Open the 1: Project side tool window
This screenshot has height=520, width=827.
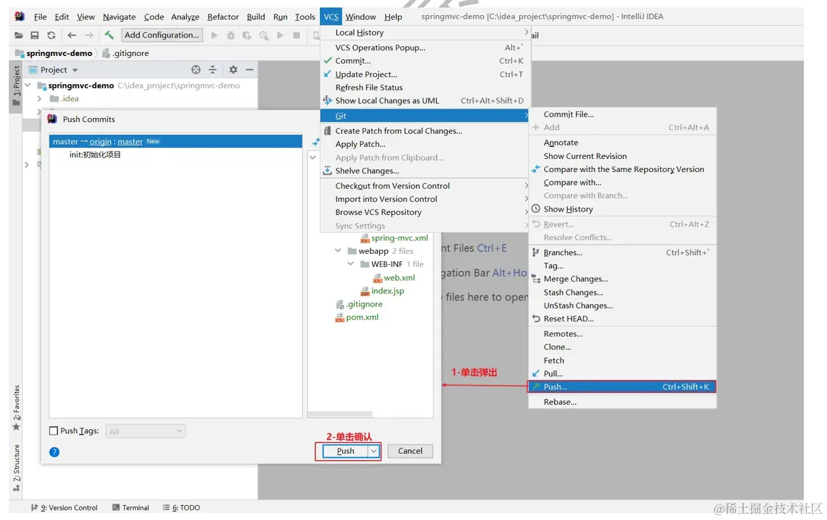[x=16, y=85]
